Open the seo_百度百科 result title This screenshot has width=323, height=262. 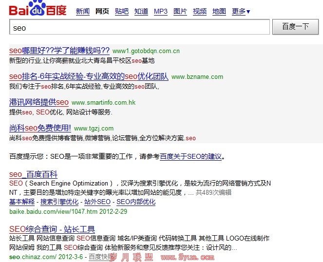(x=33, y=174)
